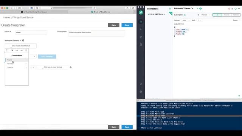Click the edit connection icon in MQTTX header
Image resolution: width=242 pixels, height=136 pixels.
233,9
